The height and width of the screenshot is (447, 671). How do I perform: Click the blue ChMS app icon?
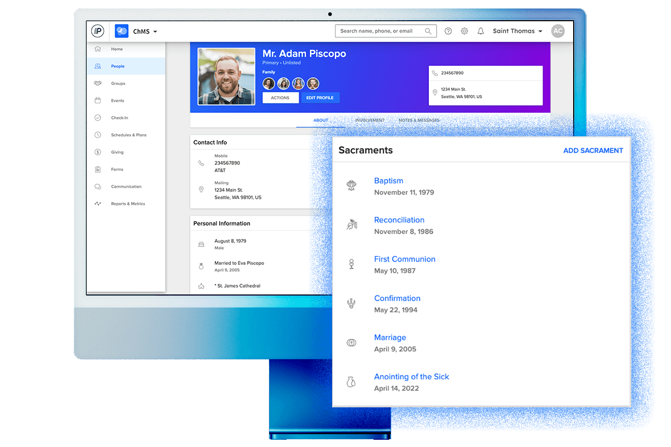[x=121, y=31]
